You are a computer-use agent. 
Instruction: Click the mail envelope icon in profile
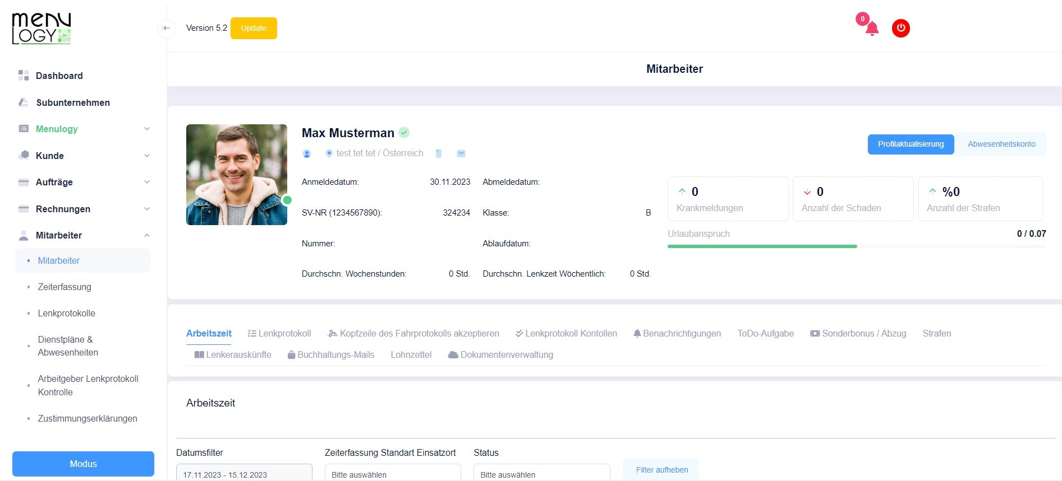pyautogui.click(x=461, y=153)
